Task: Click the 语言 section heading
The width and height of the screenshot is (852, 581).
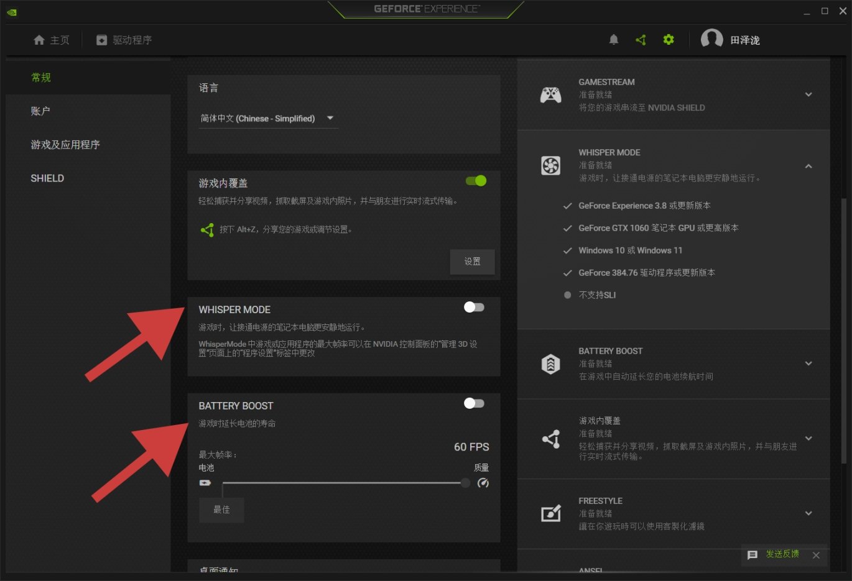Action: pos(209,88)
